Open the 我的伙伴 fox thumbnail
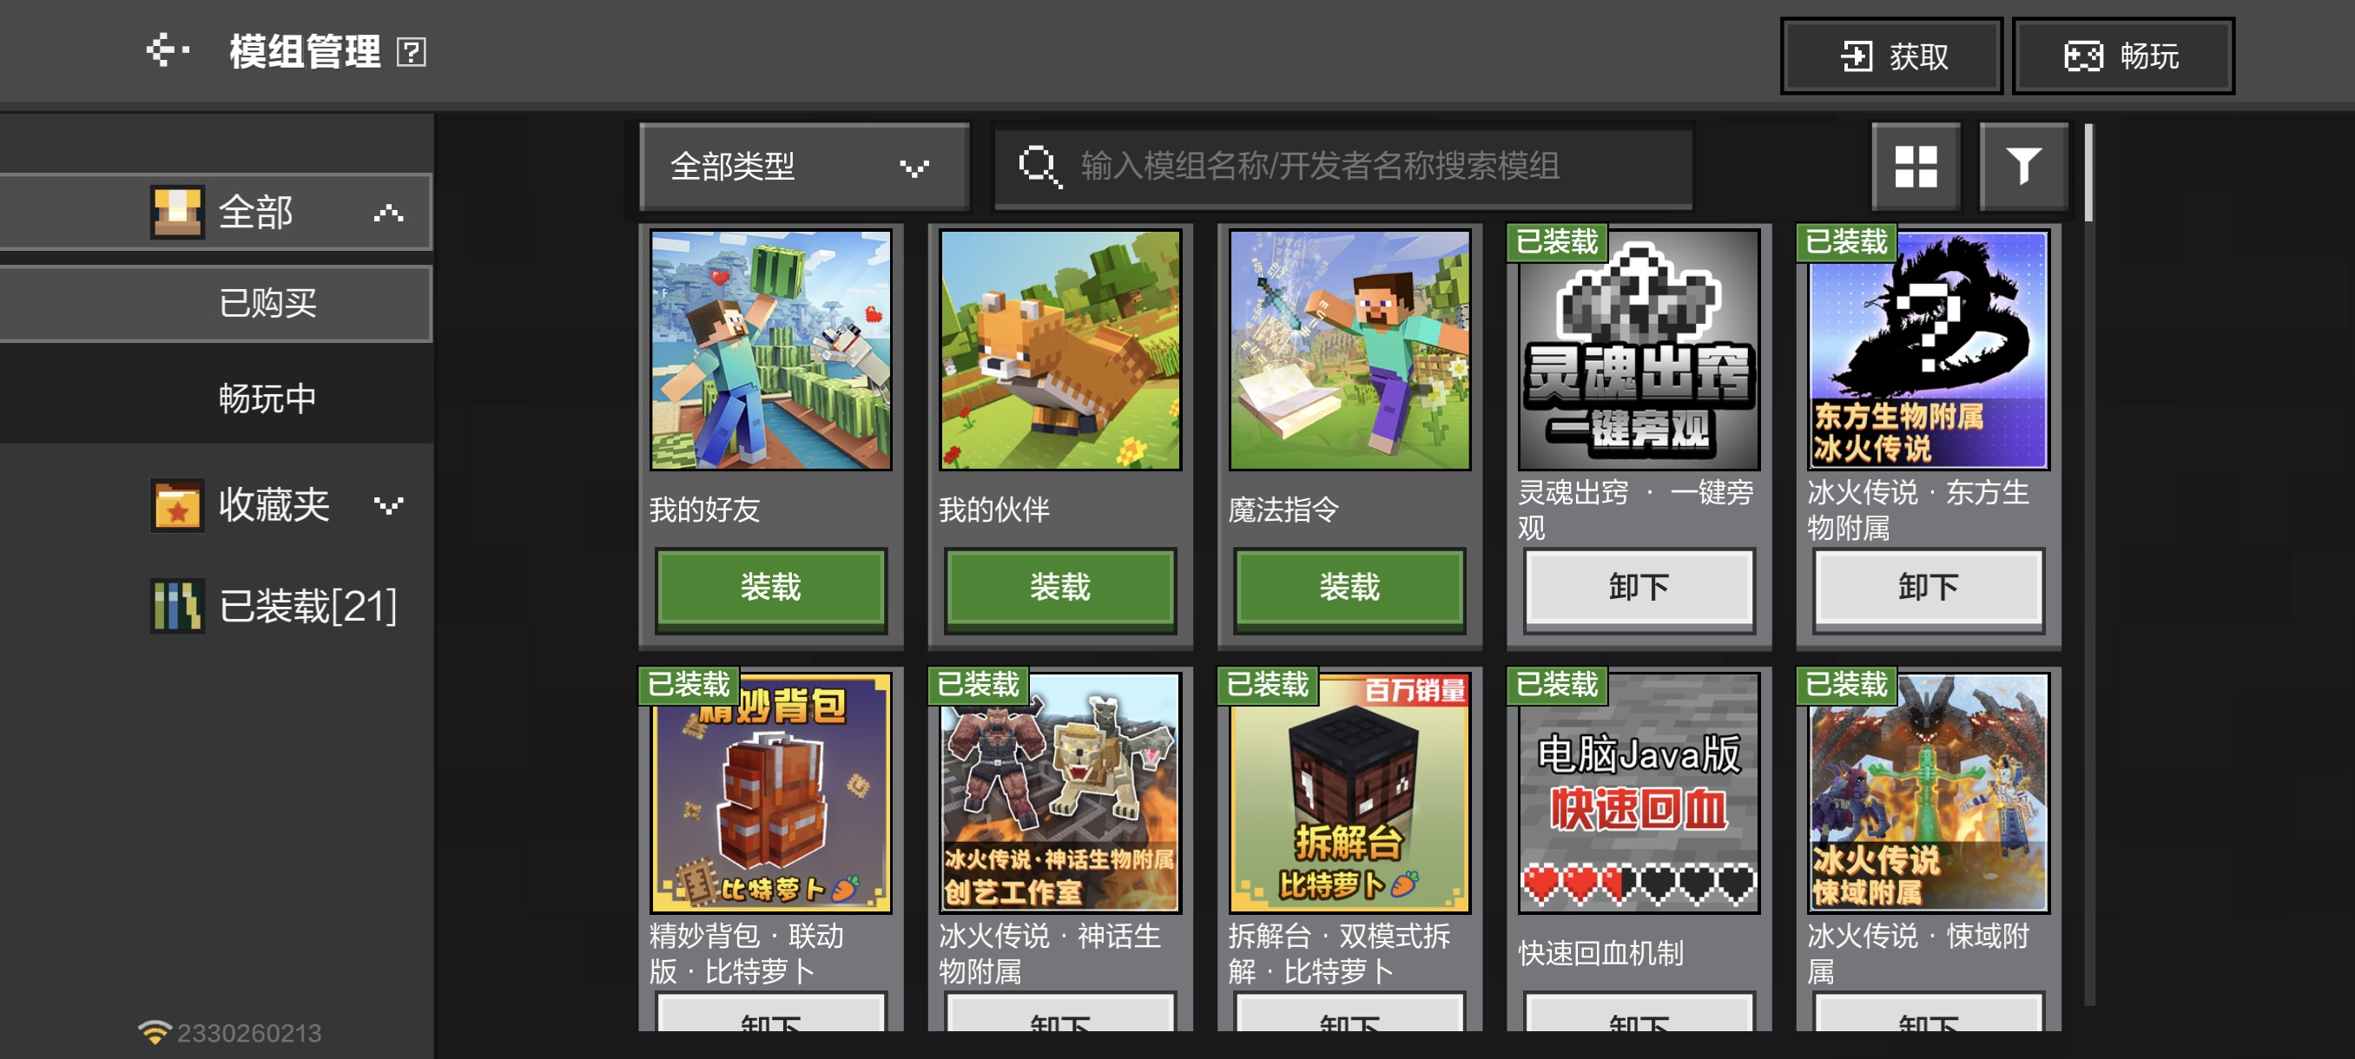Screen dimensions: 2355x1059 tap(1060, 350)
